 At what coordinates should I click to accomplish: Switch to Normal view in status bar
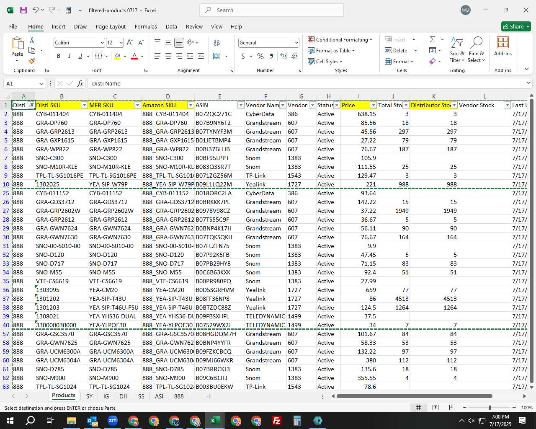[x=418, y=408]
